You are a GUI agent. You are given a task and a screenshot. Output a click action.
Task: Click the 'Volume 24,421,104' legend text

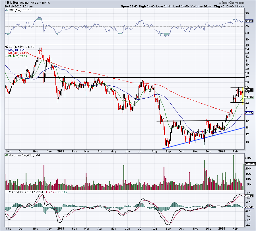click(x=24, y=155)
